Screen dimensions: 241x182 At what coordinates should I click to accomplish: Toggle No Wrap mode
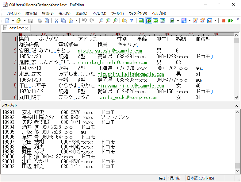tap(141, 21)
